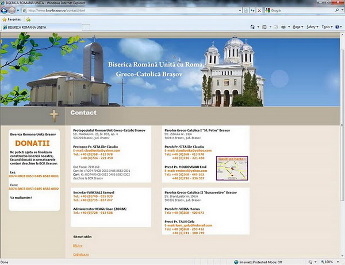This screenshot has width=345, height=265.
Task: Click the Add to Favorites Bar icon
Action: point(28,19)
